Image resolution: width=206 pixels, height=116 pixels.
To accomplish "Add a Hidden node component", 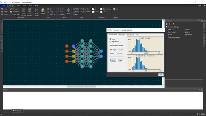I will click(x=5, y=12).
